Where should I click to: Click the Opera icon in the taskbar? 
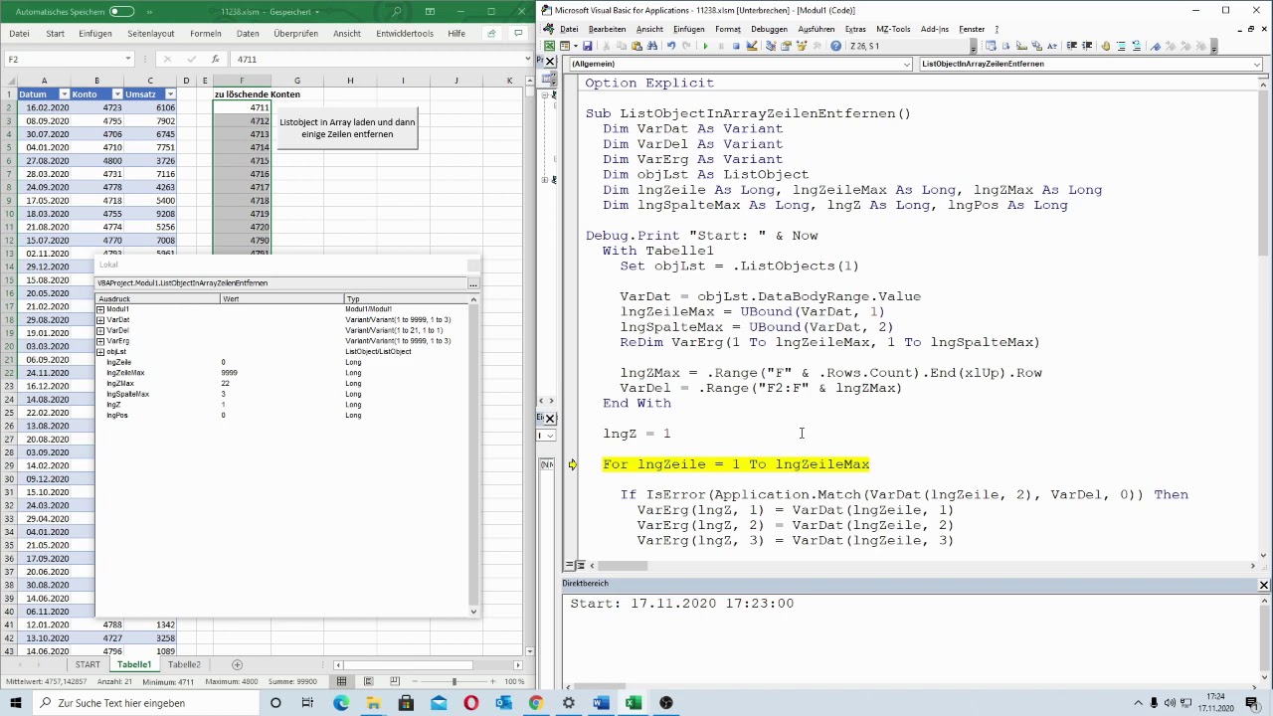click(470, 703)
